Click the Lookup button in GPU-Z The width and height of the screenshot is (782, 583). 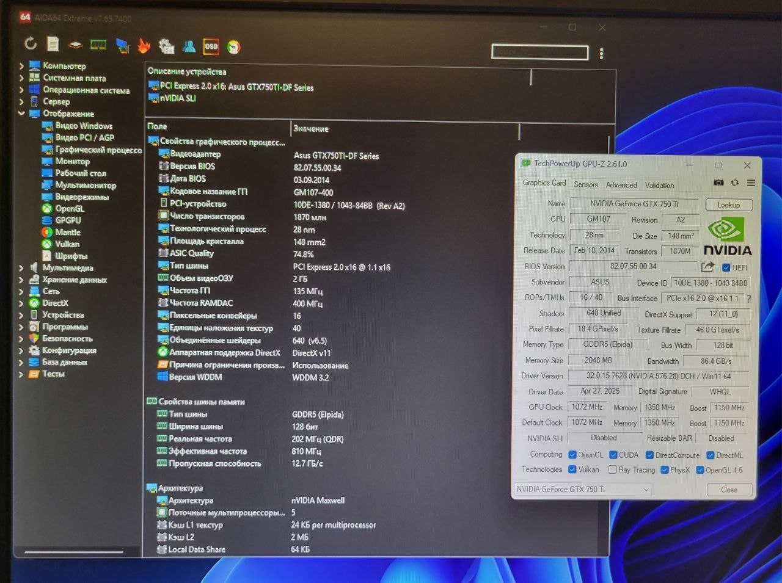pos(728,205)
